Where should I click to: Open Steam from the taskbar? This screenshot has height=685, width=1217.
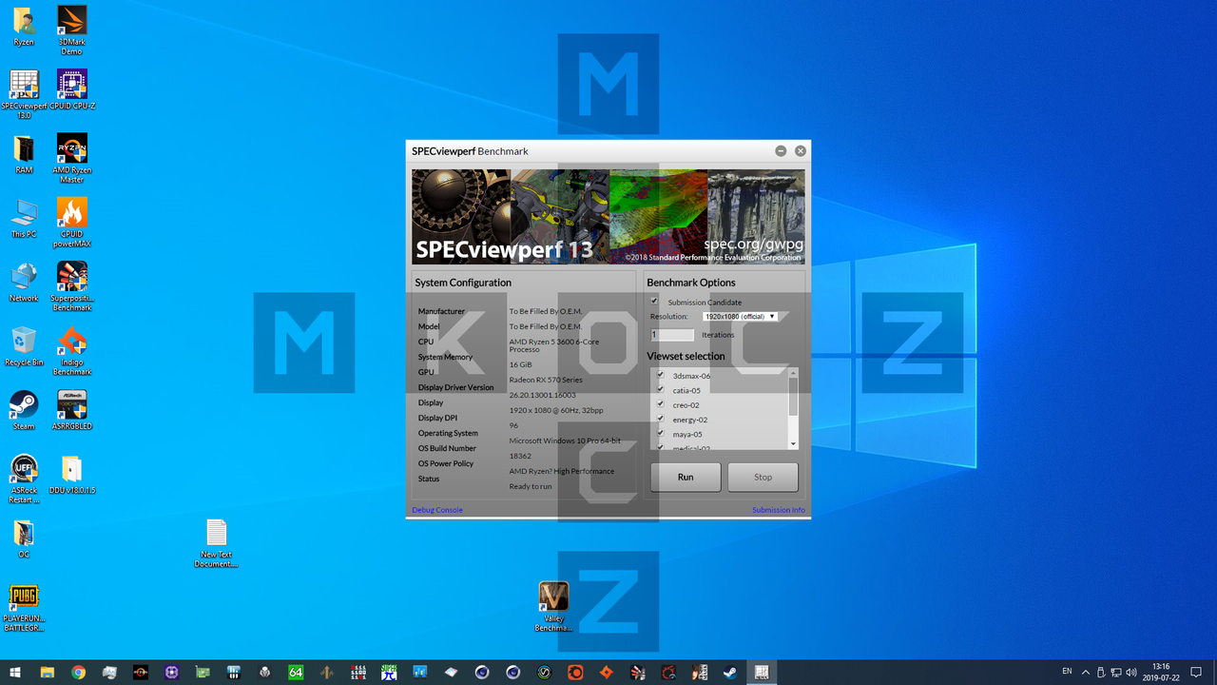coord(730,672)
